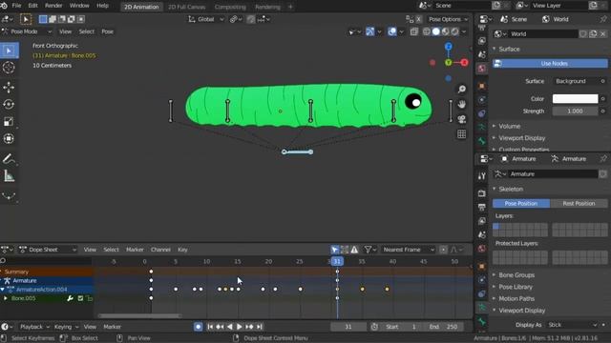Jump to end frame playback button
Image resolution: width=611 pixels, height=343 pixels.
(260, 327)
